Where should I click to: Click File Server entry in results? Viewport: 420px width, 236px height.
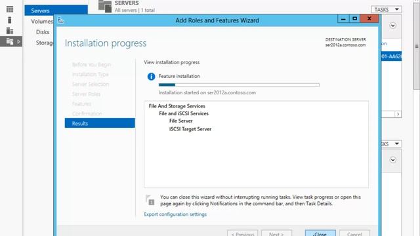tap(181, 121)
